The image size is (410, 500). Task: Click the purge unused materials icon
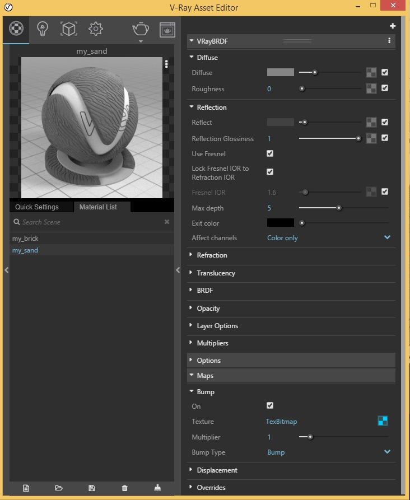[x=157, y=488]
